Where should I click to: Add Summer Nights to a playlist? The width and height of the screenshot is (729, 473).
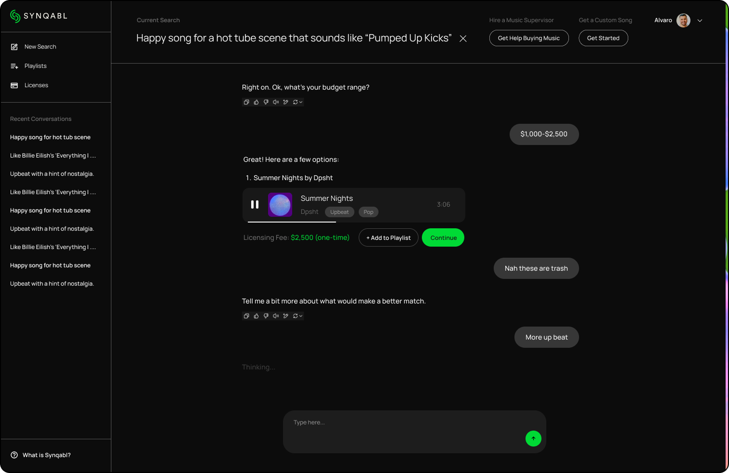click(x=389, y=237)
